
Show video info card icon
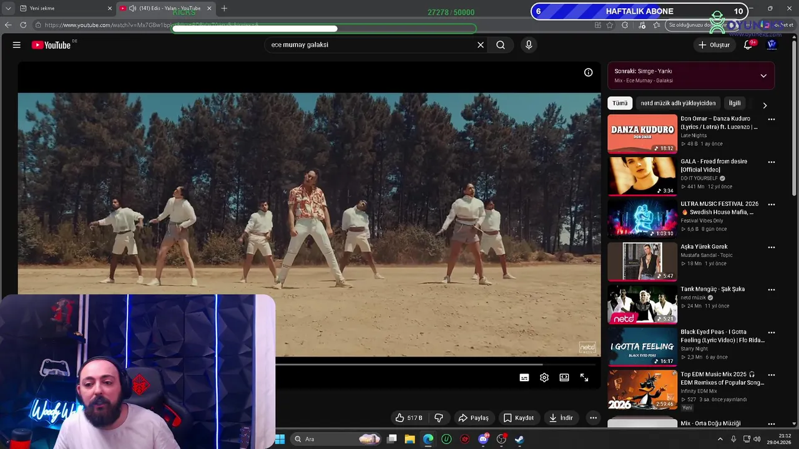click(588, 72)
